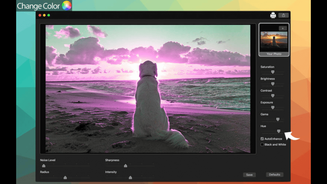Click the Sharpness slider handle
327x184 pixels.
point(125,166)
